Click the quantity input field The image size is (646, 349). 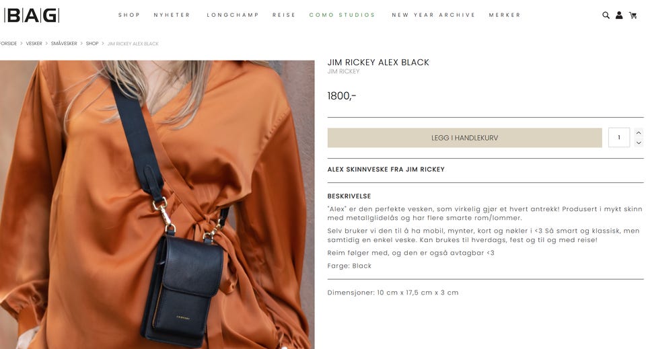619,137
